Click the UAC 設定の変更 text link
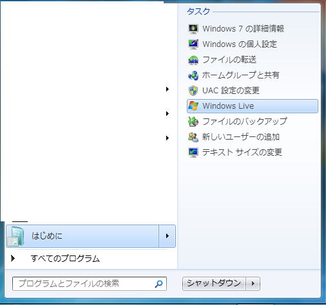 point(231,91)
